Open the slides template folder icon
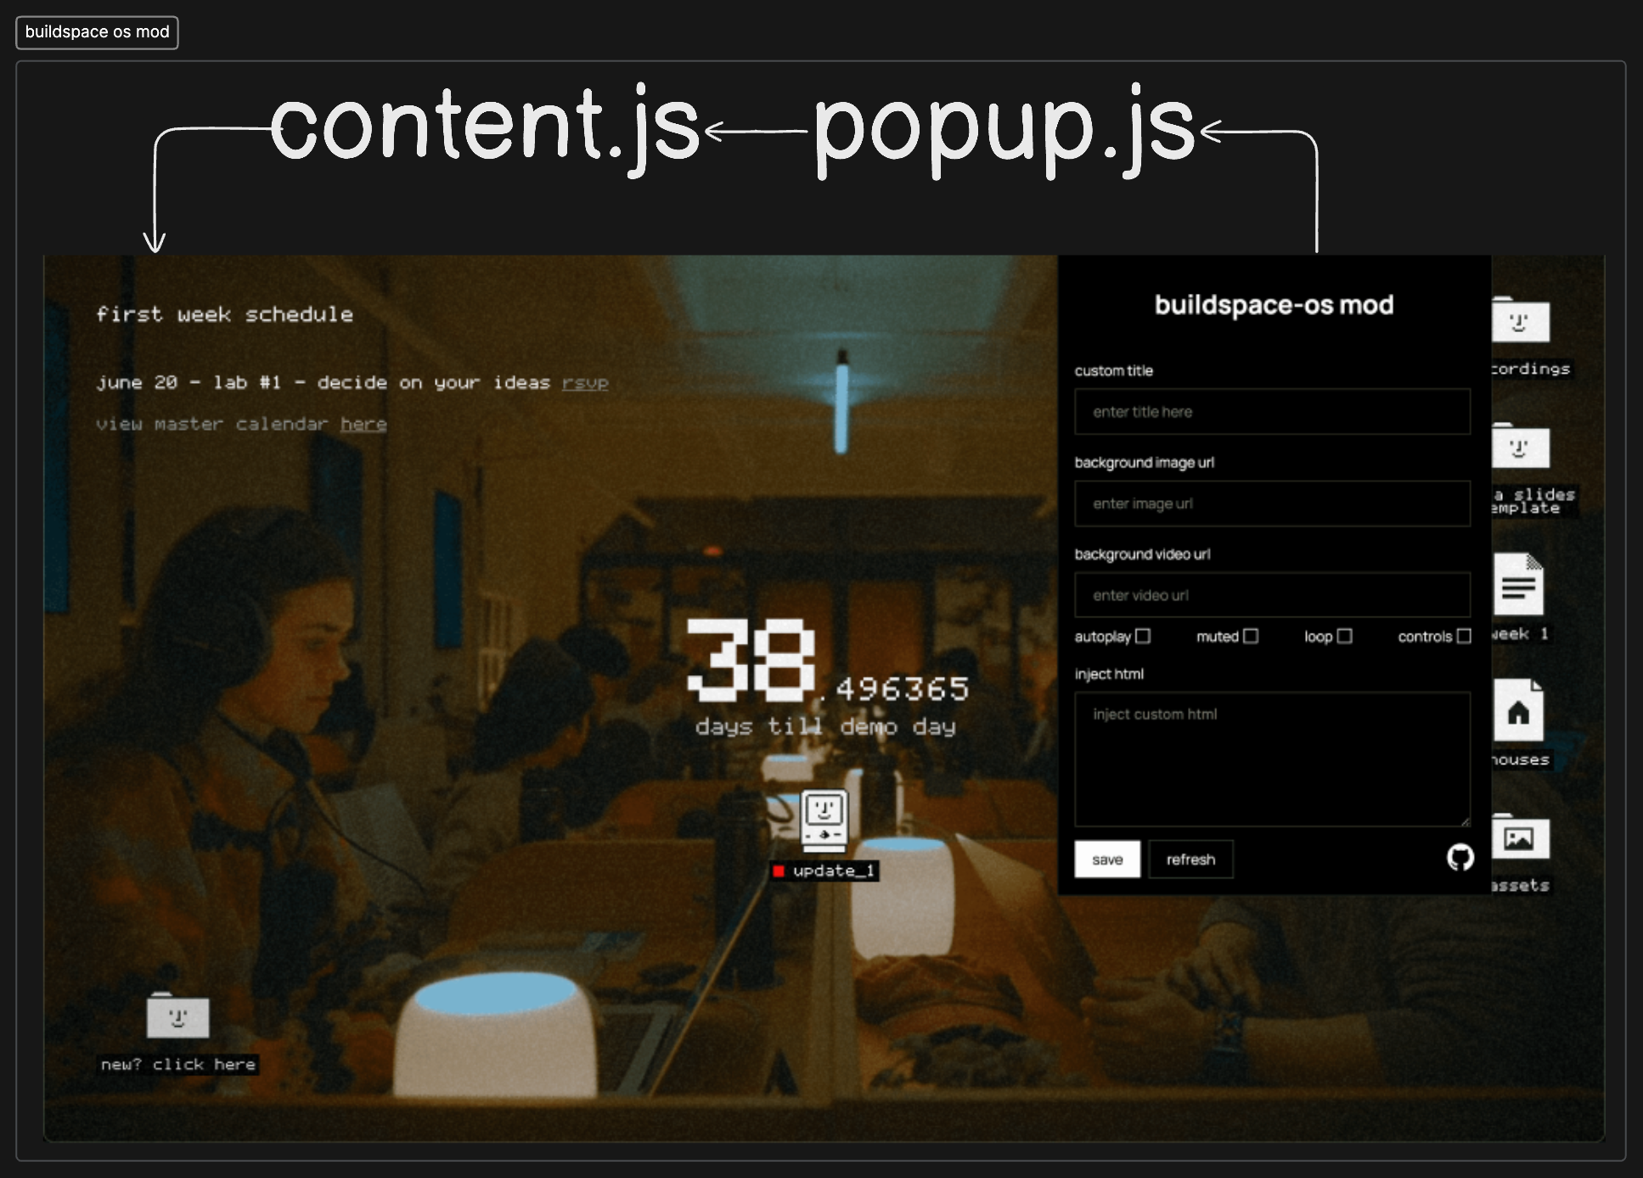Image resolution: width=1643 pixels, height=1178 pixels. [x=1520, y=448]
